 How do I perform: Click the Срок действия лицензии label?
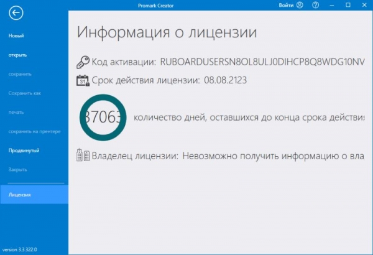(146, 80)
